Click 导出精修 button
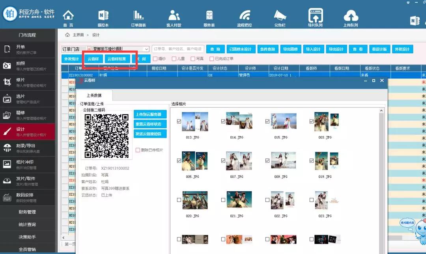This screenshot has width=426, height=254. 290,49
